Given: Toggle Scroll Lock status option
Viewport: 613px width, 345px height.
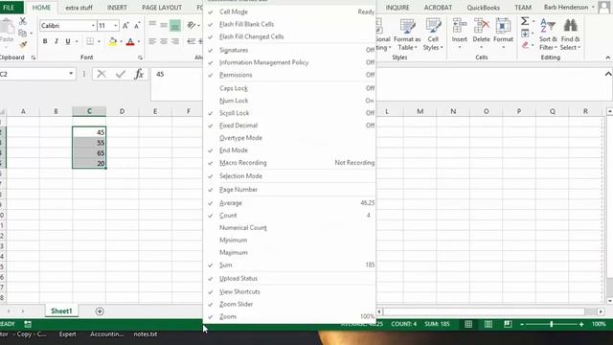Looking at the screenshot, I should [289, 113].
